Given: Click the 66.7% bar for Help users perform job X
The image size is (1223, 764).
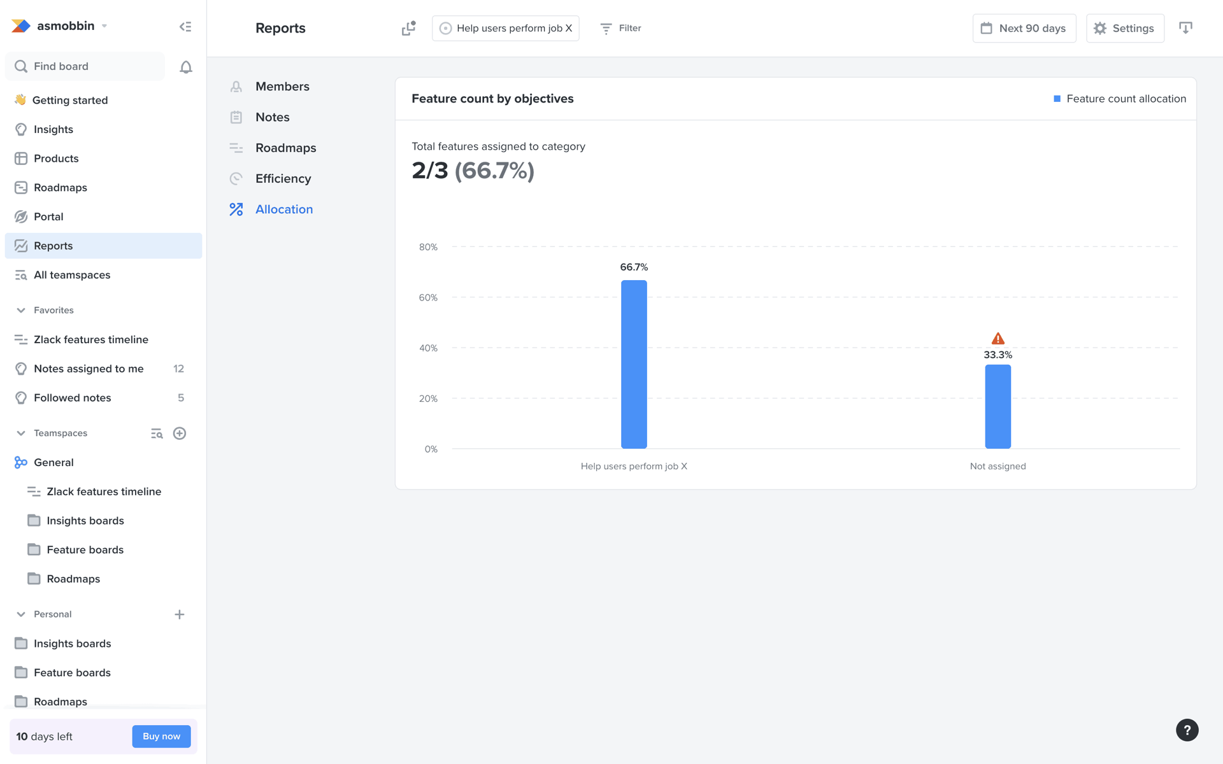Looking at the screenshot, I should 634,364.
